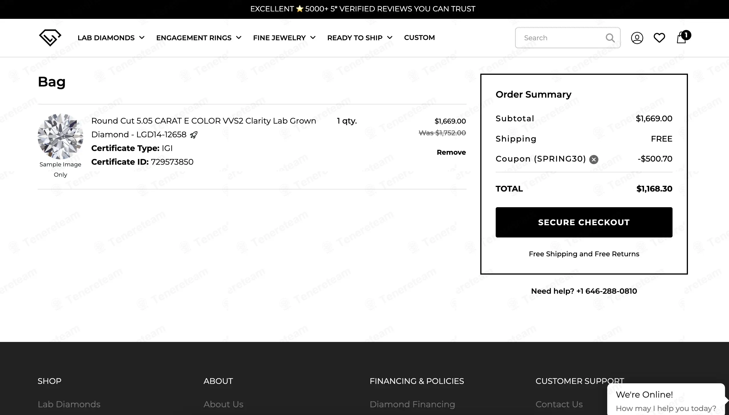Click the Subtotal $1,669.00 value
This screenshot has height=415, width=729.
tap(654, 119)
